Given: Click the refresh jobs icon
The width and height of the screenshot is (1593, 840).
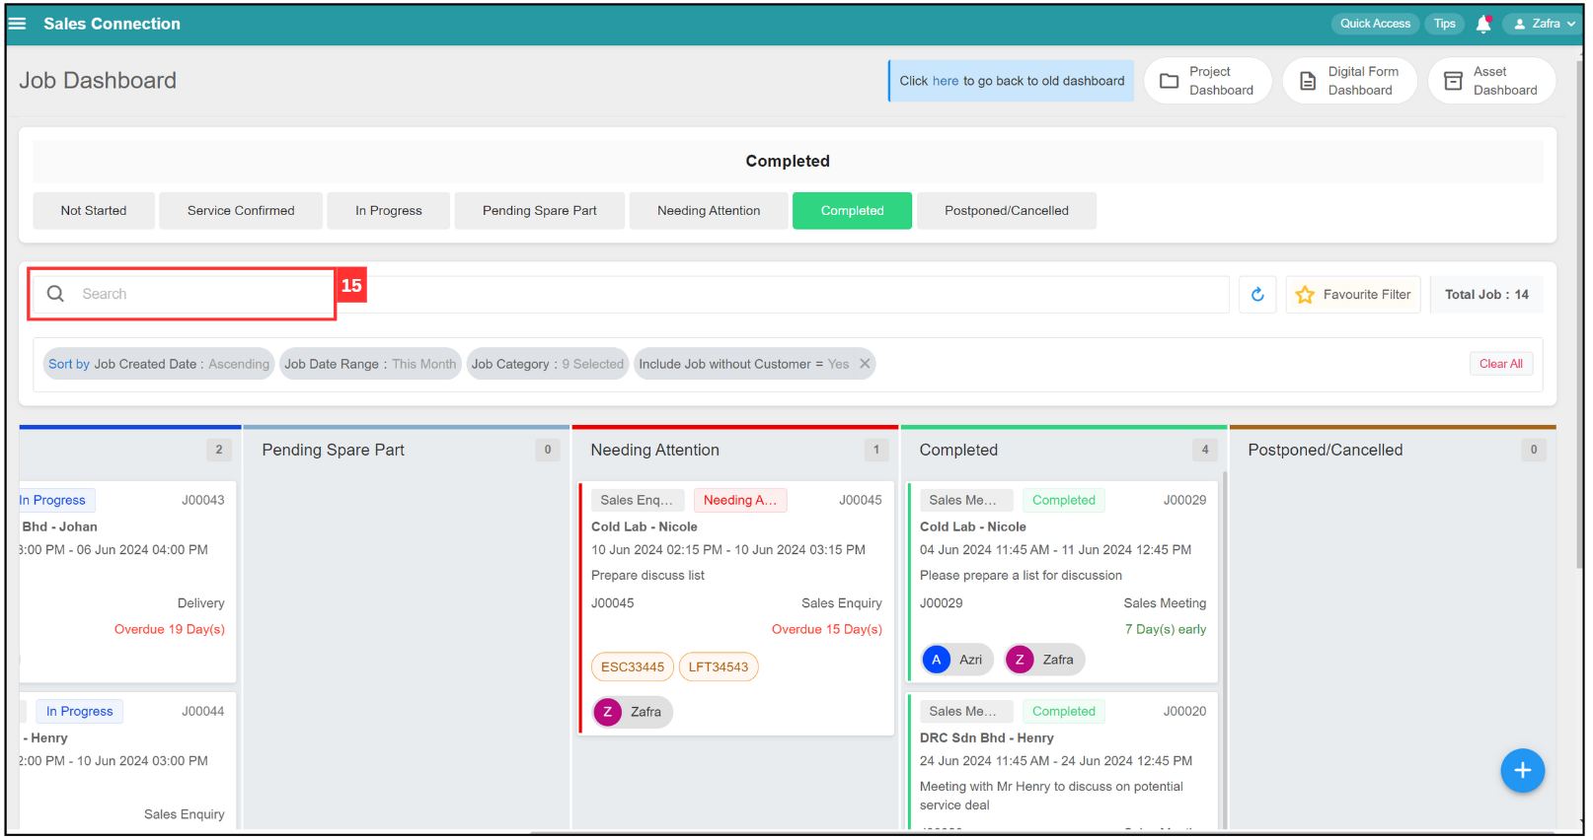Looking at the screenshot, I should point(1257,295).
